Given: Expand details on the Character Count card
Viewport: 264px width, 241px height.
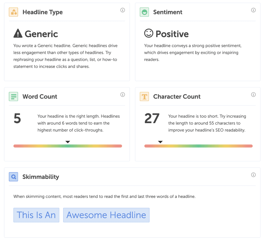Looking at the screenshot, I should tap(253, 94).
